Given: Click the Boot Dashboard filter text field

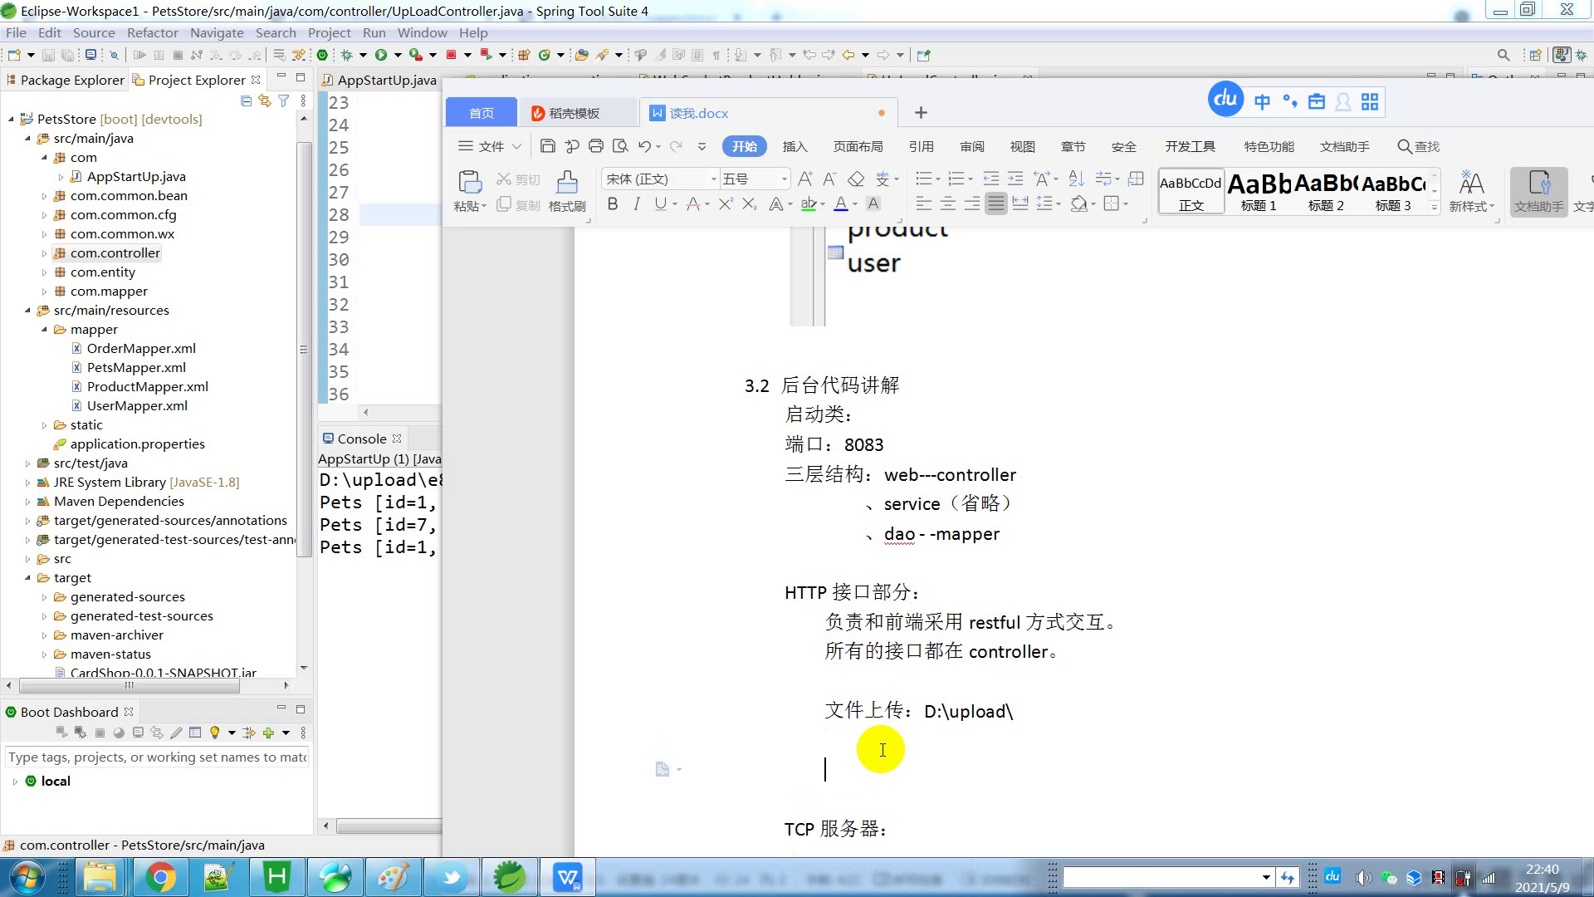Looking at the screenshot, I should click(157, 757).
